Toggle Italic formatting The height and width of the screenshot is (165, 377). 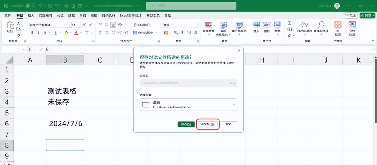click(x=39, y=33)
